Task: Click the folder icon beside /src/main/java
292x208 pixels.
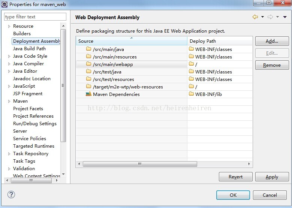Action: tap(88, 49)
